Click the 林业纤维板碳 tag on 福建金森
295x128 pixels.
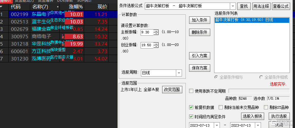(x=62, y=27)
